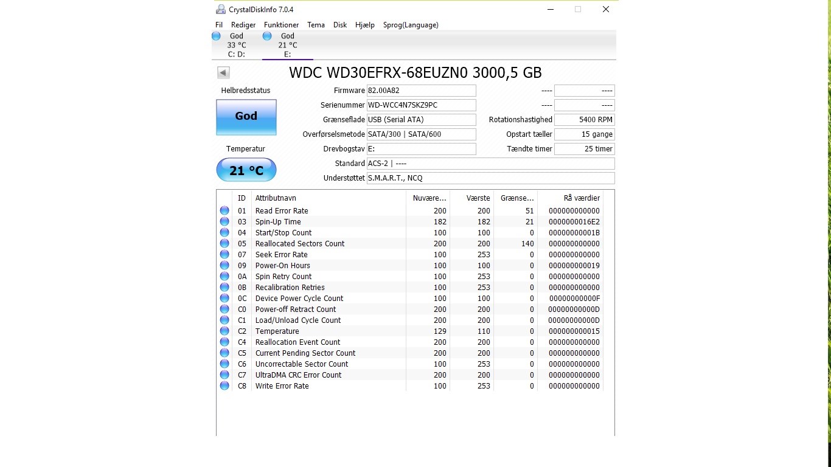
Task: Minimize the CrystalDiskInfo window
Action: [550, 9]
